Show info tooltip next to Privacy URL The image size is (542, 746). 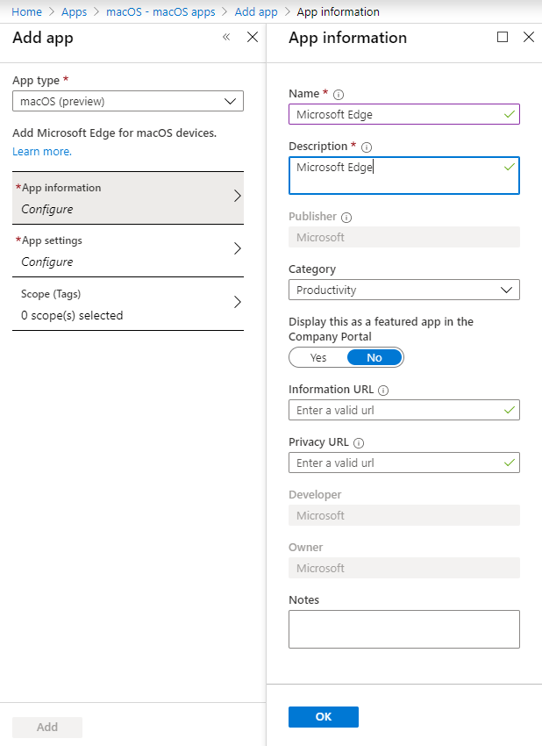pyautogui.click(x=359, y=443)
